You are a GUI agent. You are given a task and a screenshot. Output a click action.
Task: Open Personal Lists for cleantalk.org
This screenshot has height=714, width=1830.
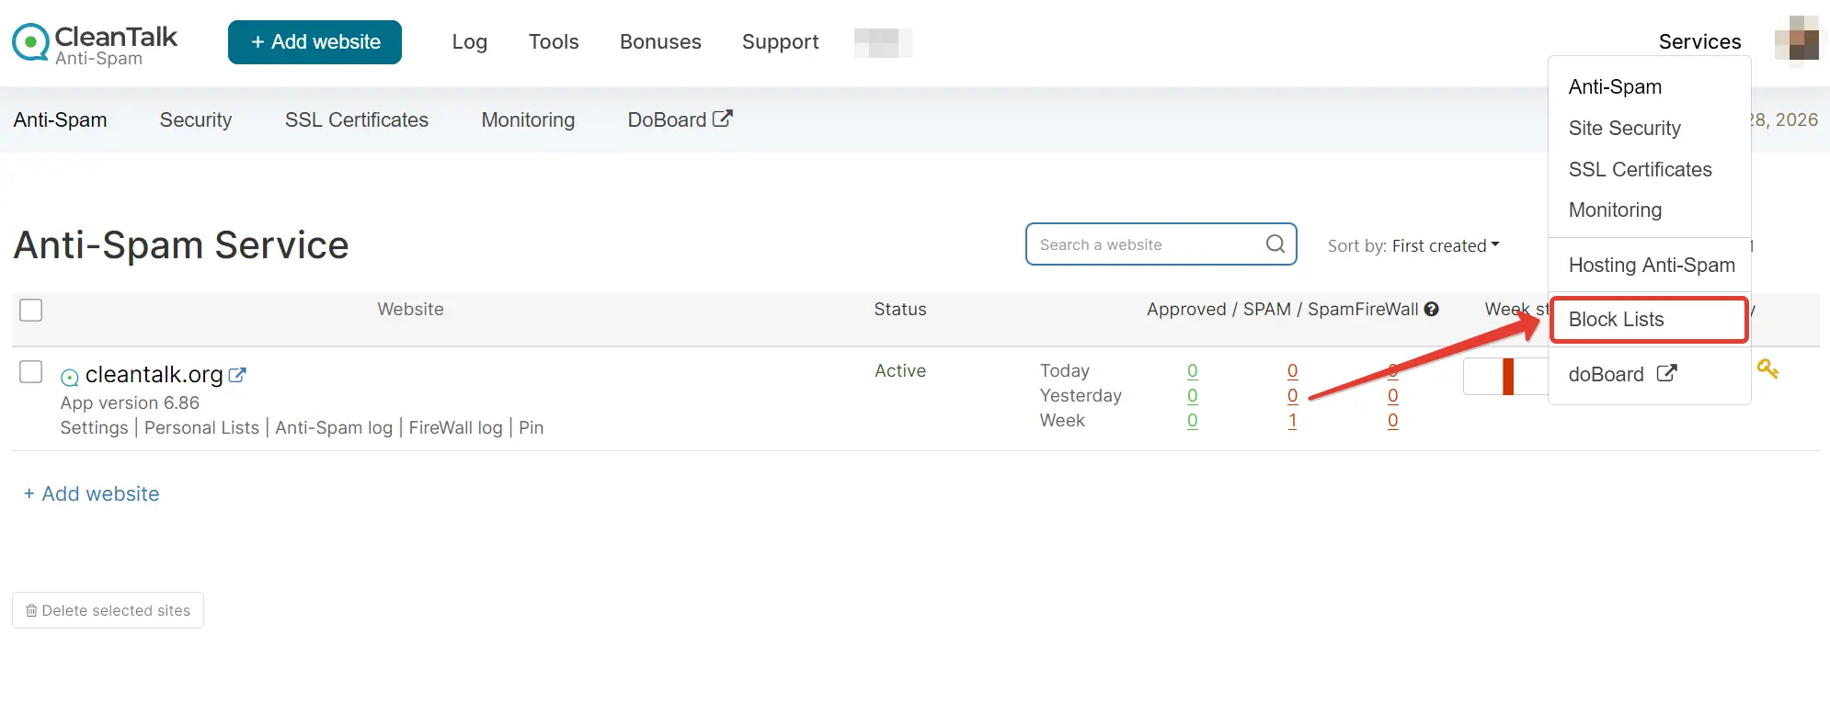pyautogui.click(x=201, y=427)
